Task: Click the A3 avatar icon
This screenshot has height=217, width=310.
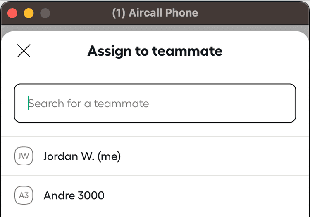Action: pyautogui.click(x=24, y=195)
